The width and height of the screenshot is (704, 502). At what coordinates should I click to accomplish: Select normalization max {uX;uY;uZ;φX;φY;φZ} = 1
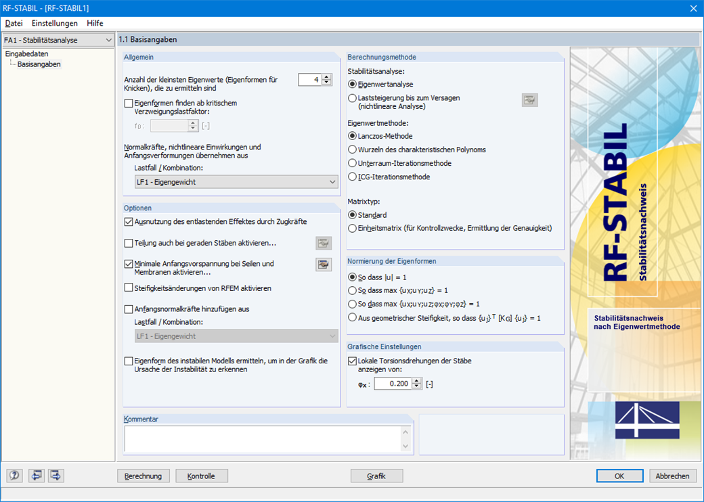(353, 304)
